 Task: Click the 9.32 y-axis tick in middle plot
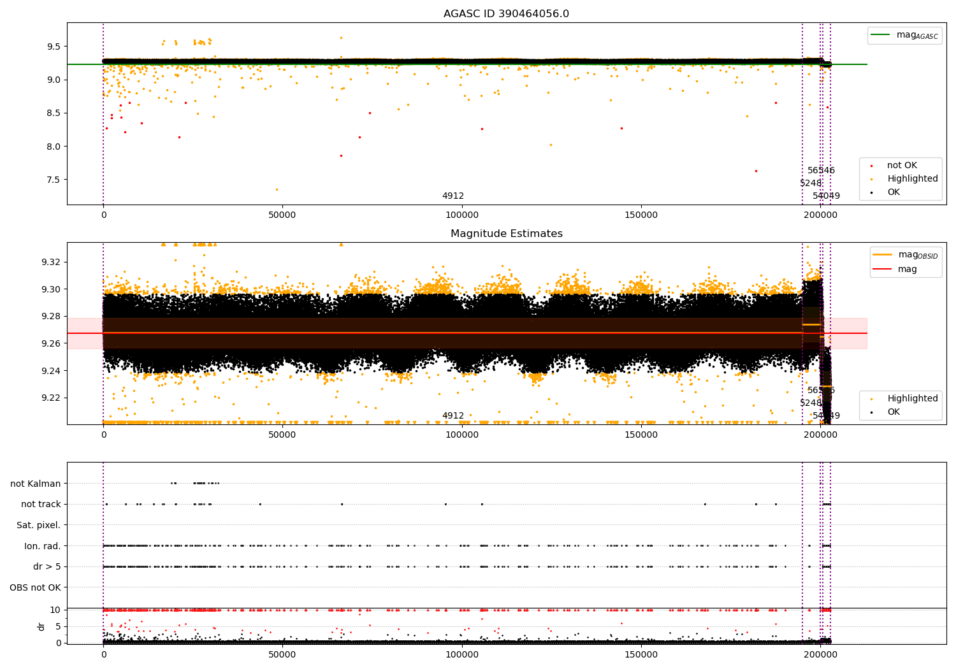[50, 262]
